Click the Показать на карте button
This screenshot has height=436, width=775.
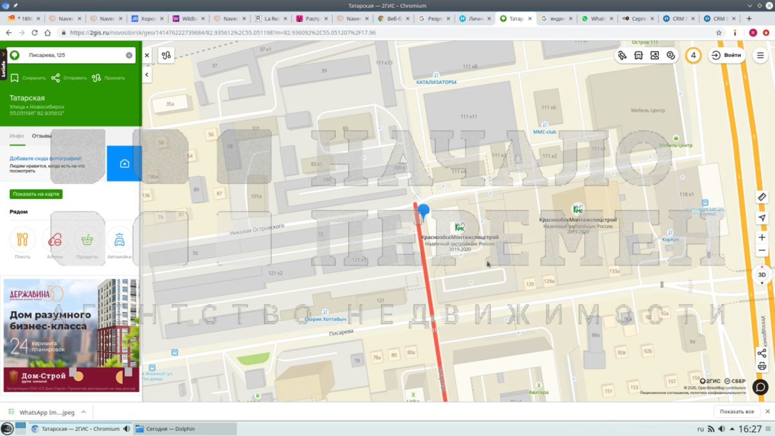(36, 194)
